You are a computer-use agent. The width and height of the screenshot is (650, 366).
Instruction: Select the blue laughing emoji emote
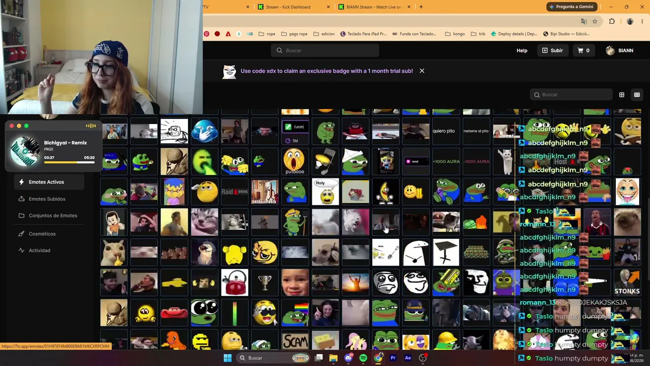(x=205, y=131)
